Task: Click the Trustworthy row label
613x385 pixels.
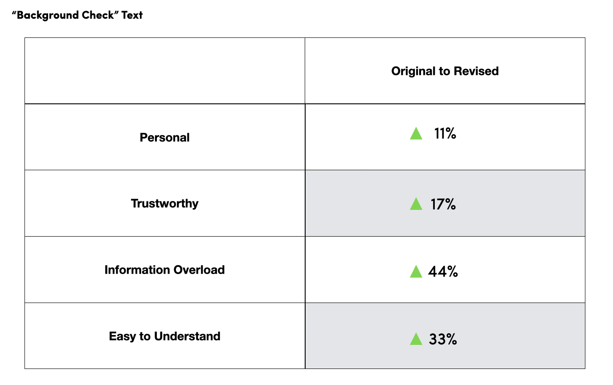Action: click(165, 204)
